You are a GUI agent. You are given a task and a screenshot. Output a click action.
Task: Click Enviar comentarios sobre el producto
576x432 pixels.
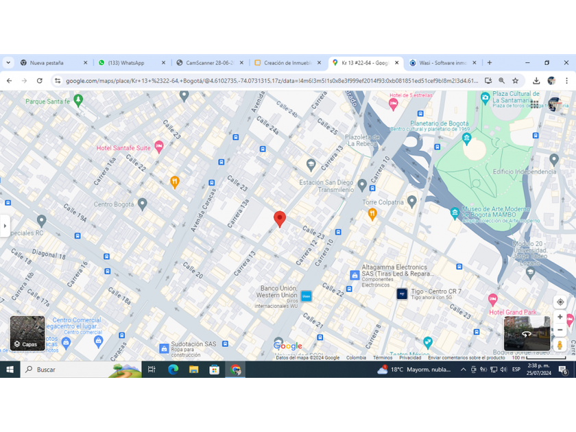(x=466, y=357)
